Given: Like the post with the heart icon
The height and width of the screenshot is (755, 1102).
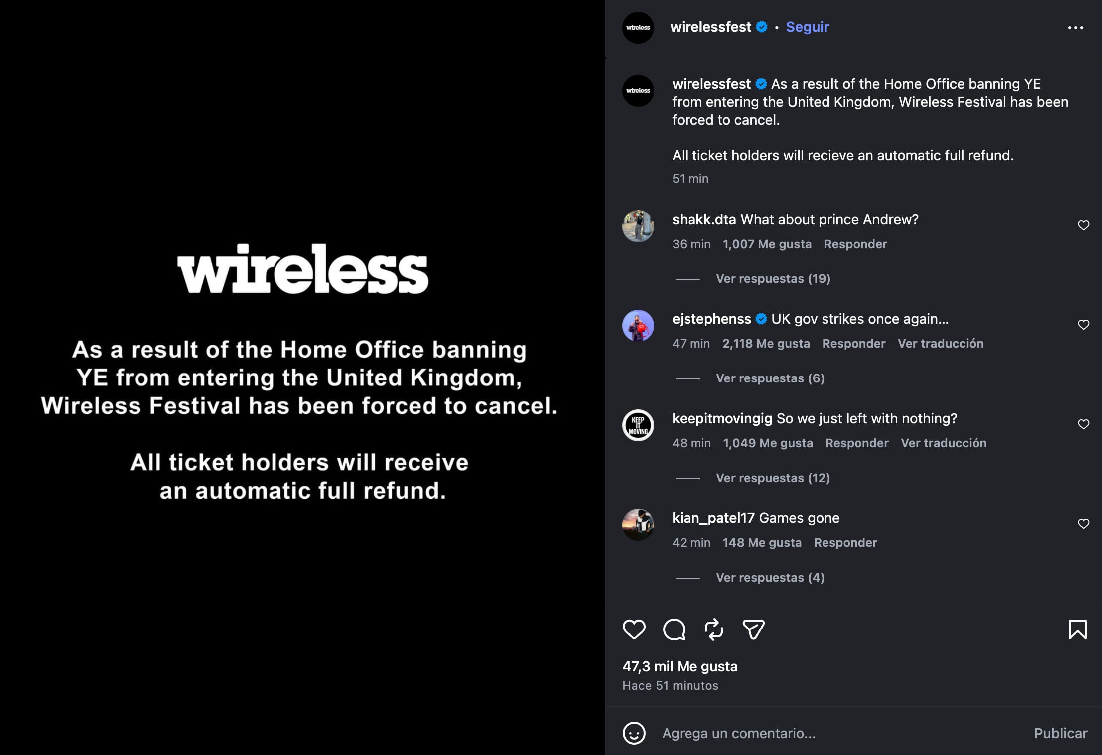Looking at the screenshot, I should [634, 629].
